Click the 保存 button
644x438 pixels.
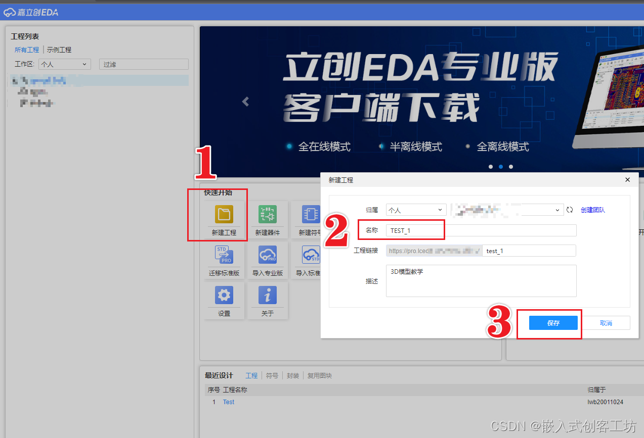coord(553,323)
